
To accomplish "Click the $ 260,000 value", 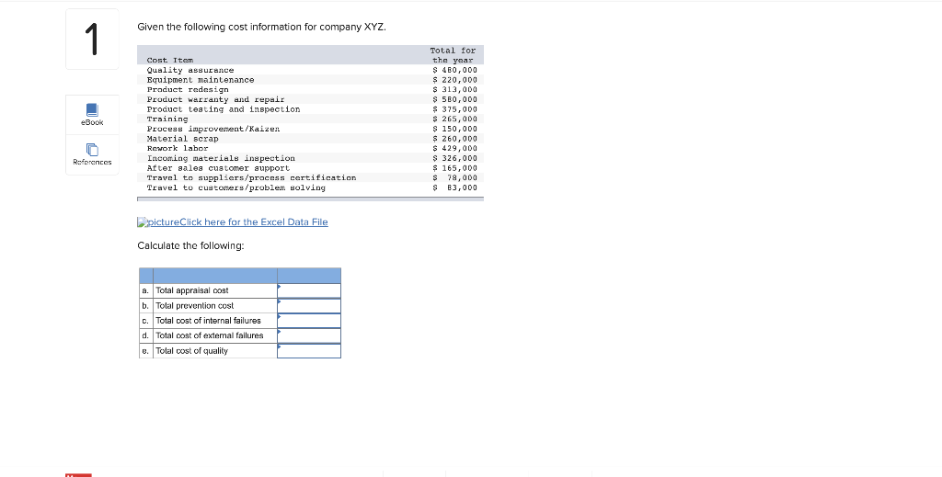I will click(454, 139).
